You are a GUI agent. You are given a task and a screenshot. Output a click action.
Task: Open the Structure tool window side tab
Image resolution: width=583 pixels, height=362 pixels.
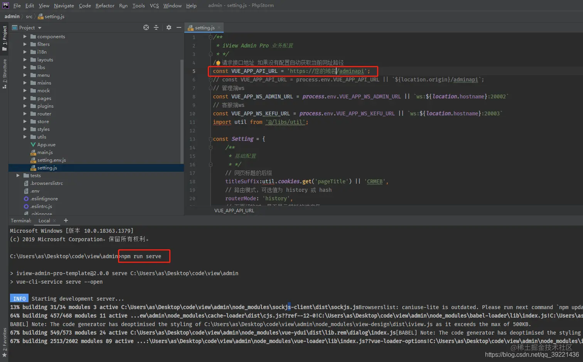pos(5,73)
